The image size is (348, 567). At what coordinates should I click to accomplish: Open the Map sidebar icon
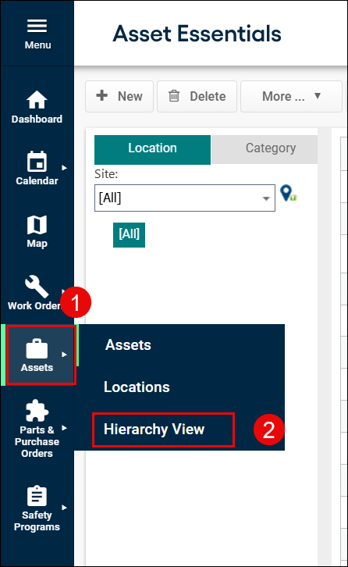[37, 225]
